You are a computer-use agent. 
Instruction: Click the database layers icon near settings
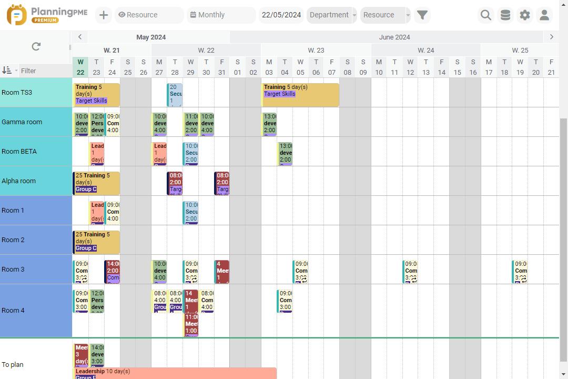pyautogui.click(x=505, y=15)
